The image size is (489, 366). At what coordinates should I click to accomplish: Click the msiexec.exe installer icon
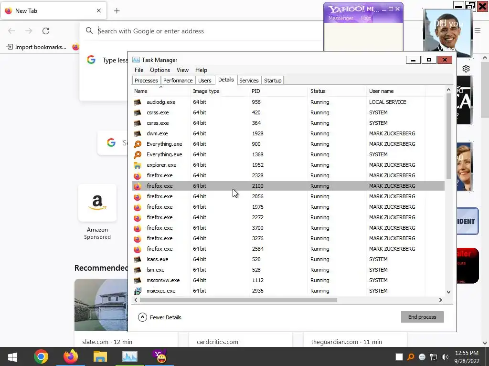tap(138, 291)
